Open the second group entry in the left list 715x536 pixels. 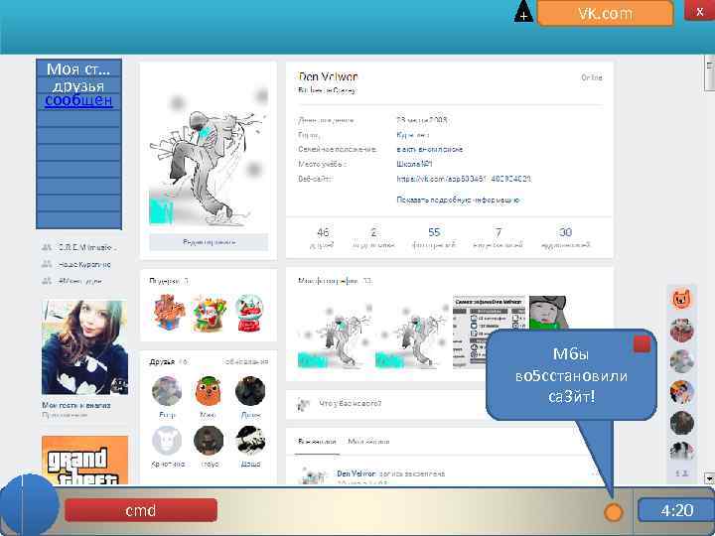[x=77, y=264]
